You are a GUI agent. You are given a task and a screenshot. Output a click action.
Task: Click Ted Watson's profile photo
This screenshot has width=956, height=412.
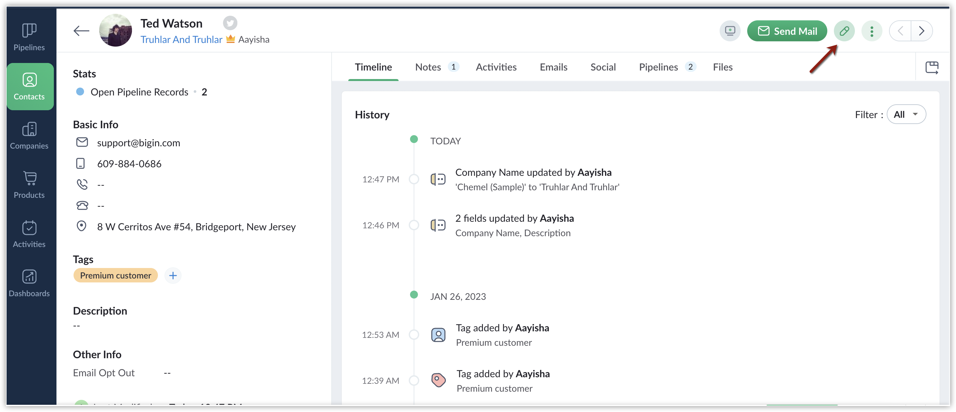116,31
